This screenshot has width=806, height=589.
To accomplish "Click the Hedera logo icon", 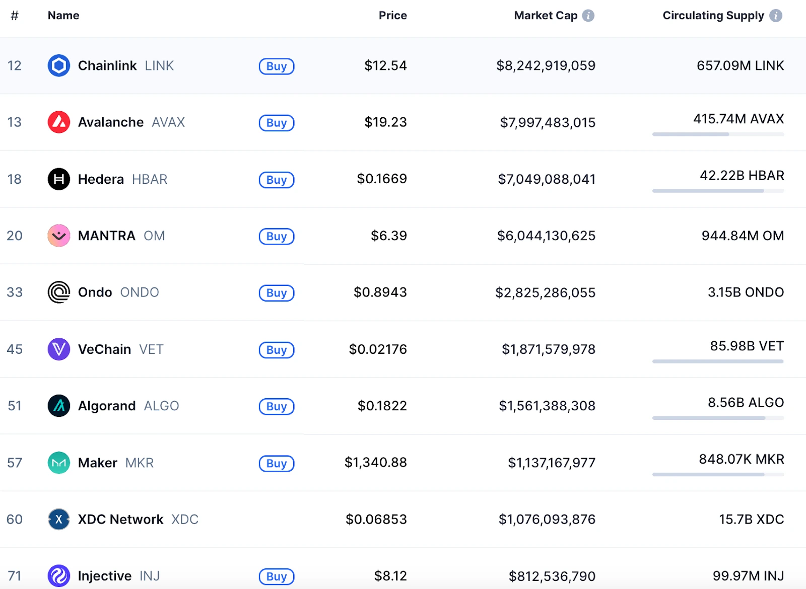I will pyautogui.click(x=59, y=179).
